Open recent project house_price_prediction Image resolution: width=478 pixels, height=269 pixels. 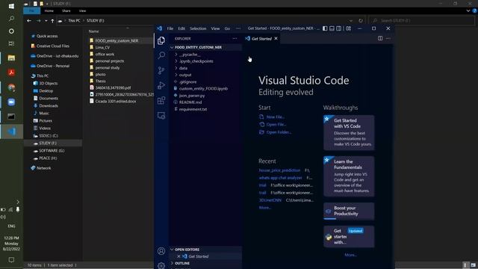[279, 170]
